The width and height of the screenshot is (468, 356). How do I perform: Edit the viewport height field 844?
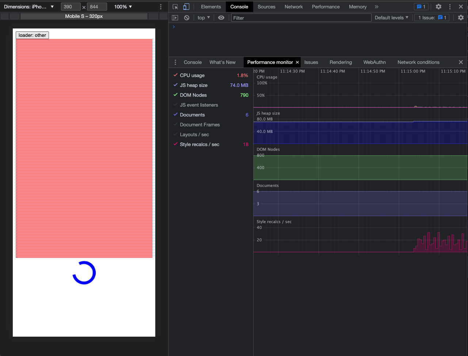pyautogui.click(x=97, y=7)
